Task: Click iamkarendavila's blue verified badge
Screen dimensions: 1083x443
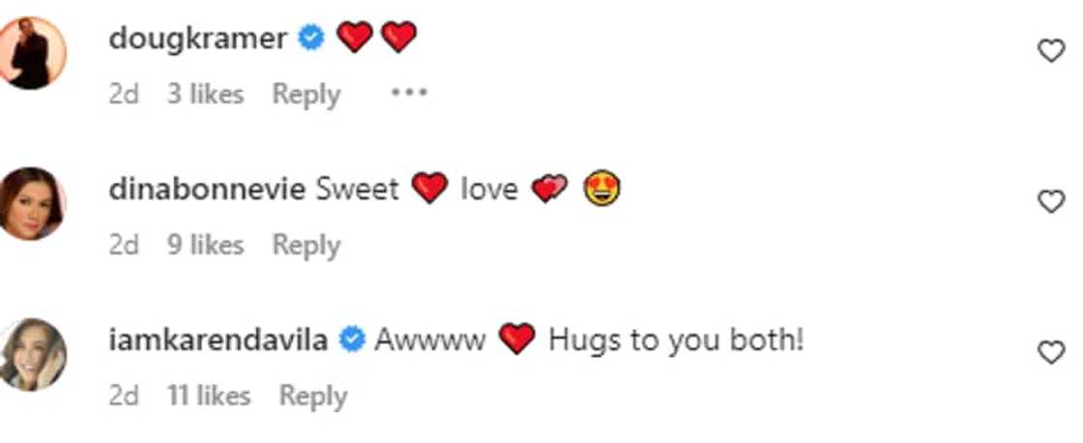Action: point(353,340)
